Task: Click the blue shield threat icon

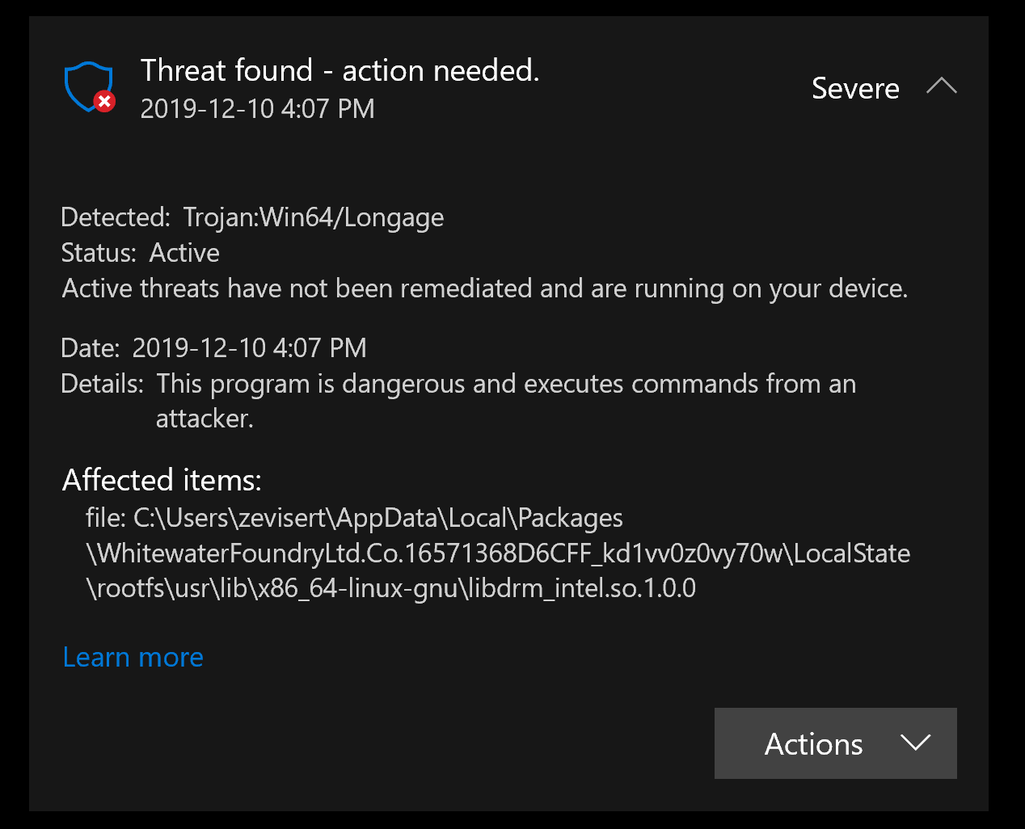Action: click(89, 86)
